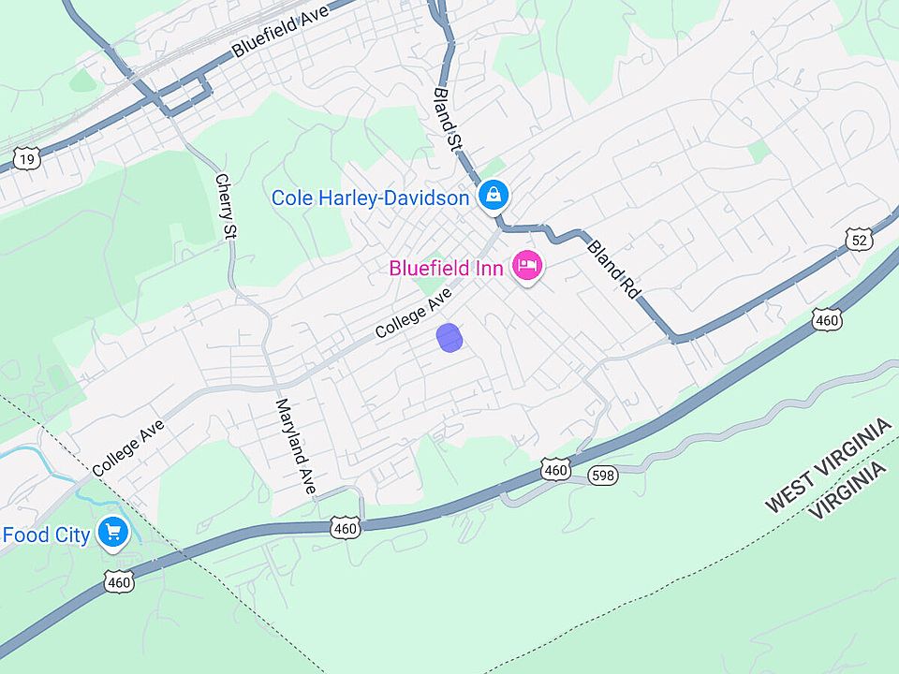Click the Bland St street label

(x=448, y=119)
